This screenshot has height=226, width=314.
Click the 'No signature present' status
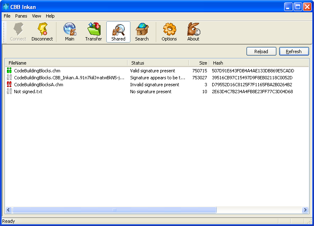tap(151, 92)
